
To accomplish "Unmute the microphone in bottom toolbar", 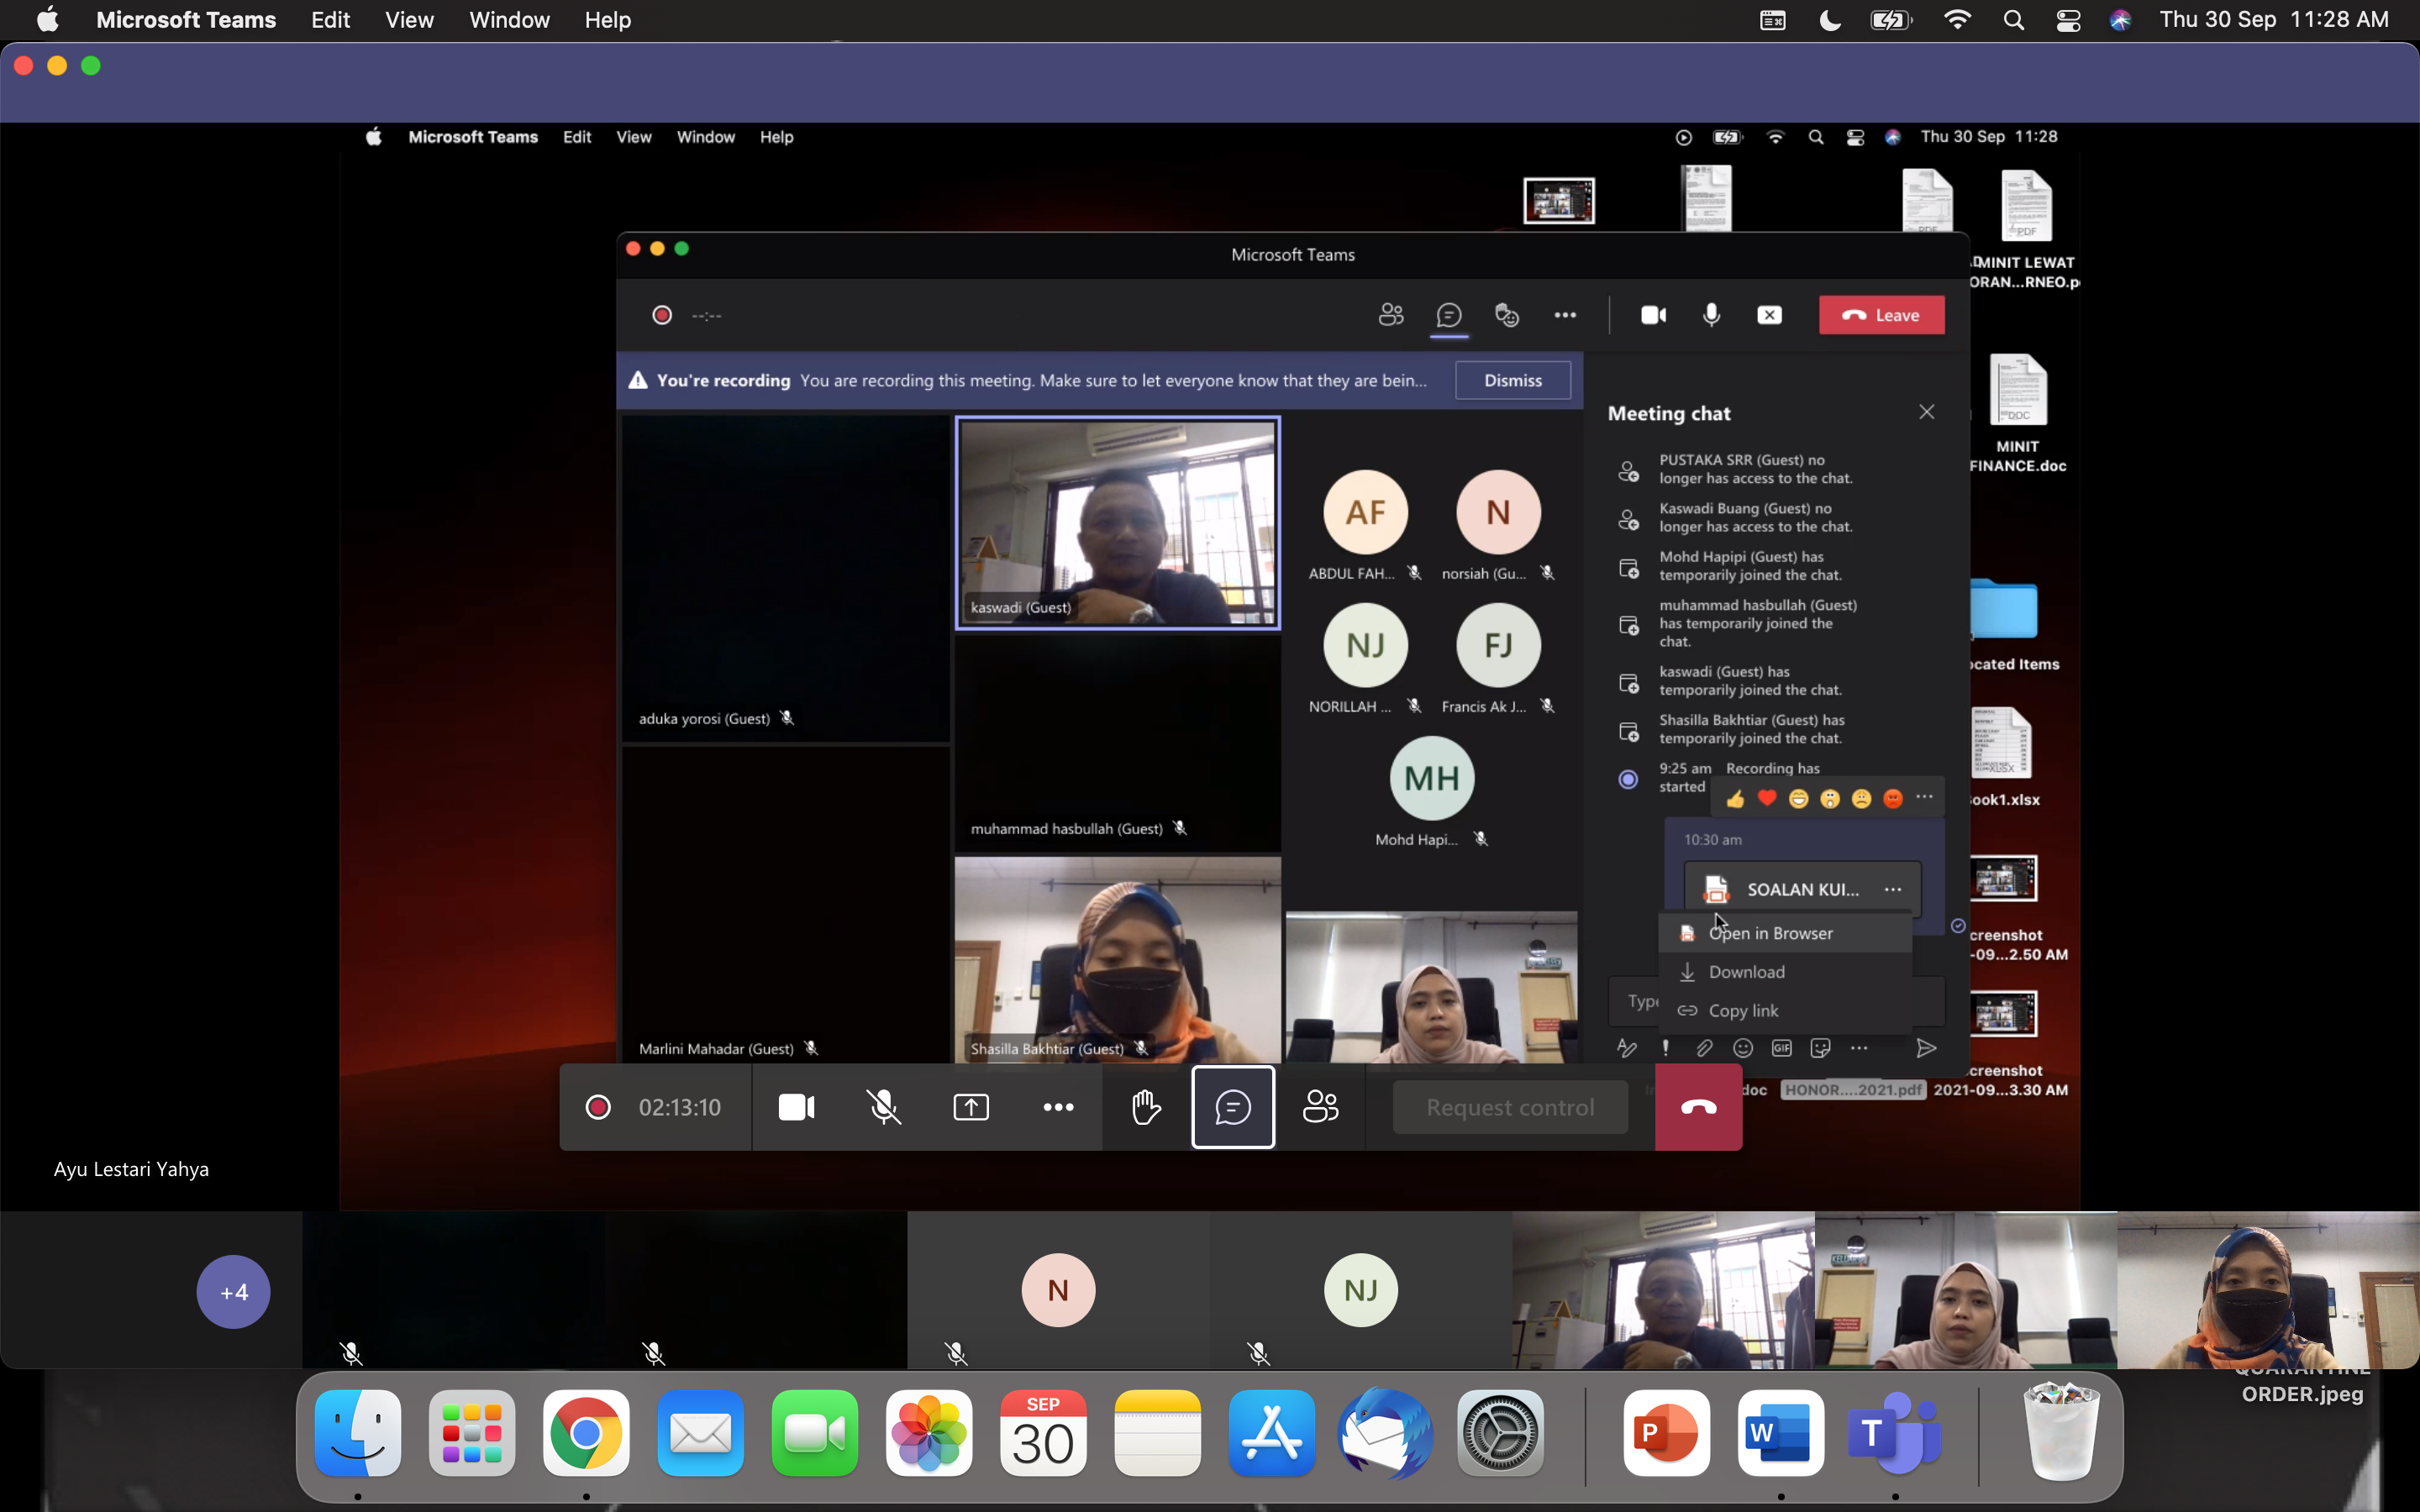I will [883, 1107].
